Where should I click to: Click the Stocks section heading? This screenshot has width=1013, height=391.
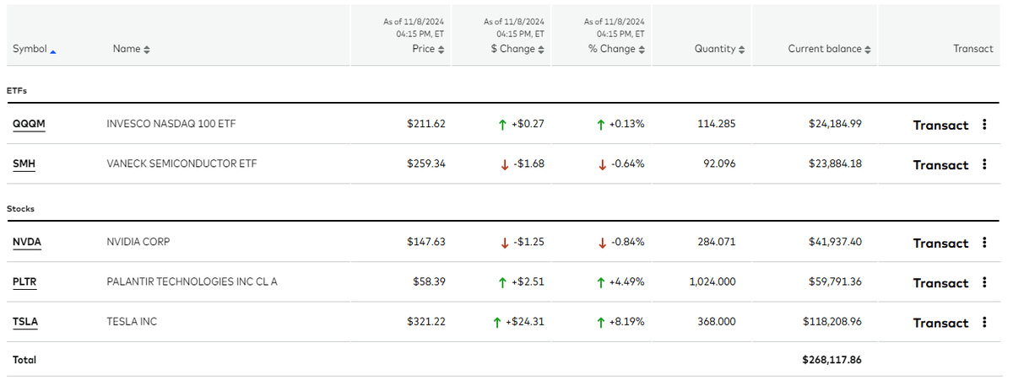click(20, 207)
